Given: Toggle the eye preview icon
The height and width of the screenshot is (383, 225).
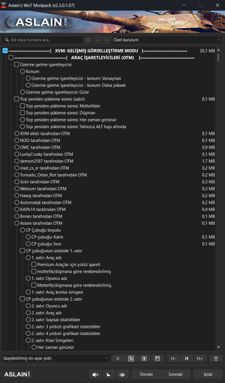Looking at the screenshot, I should coord(122,374).
